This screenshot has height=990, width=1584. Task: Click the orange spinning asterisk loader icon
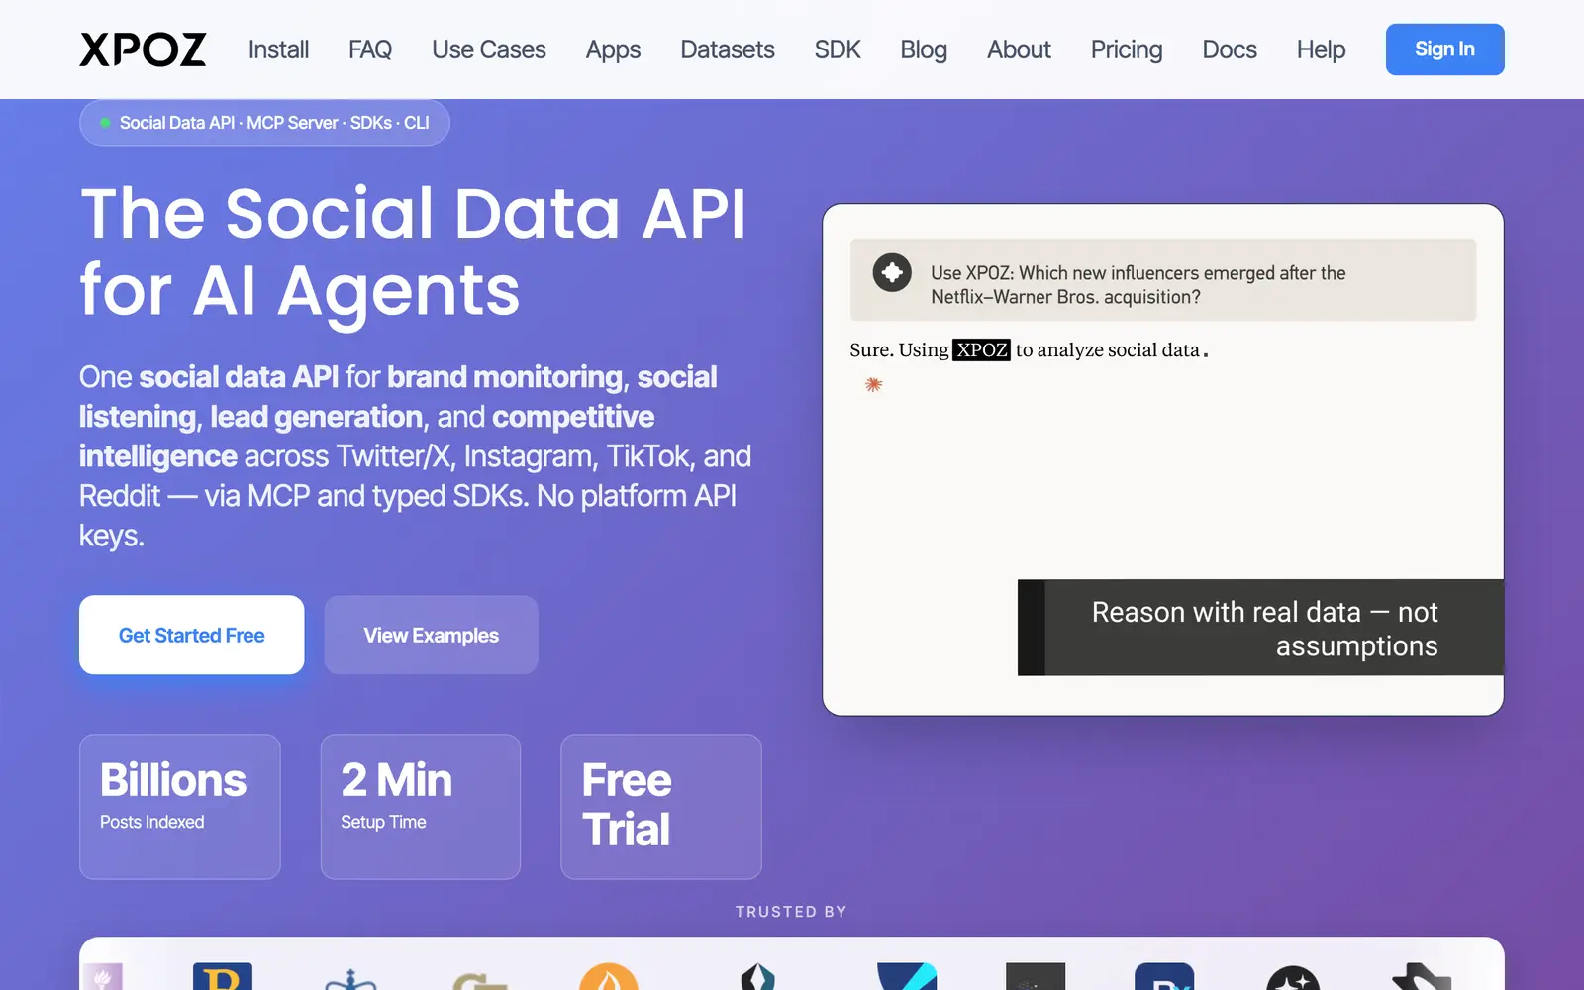click(873, 384)
